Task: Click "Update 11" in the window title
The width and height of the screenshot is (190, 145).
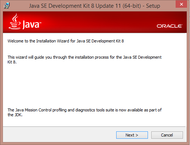Action: 108,6
